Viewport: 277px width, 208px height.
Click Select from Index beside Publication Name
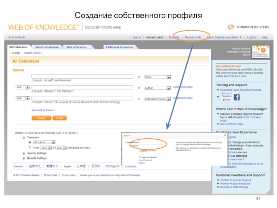(x=183, y=98)
